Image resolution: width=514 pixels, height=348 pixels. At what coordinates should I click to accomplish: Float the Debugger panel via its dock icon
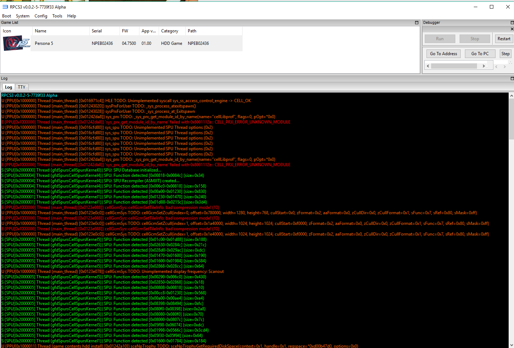[512, 22]
